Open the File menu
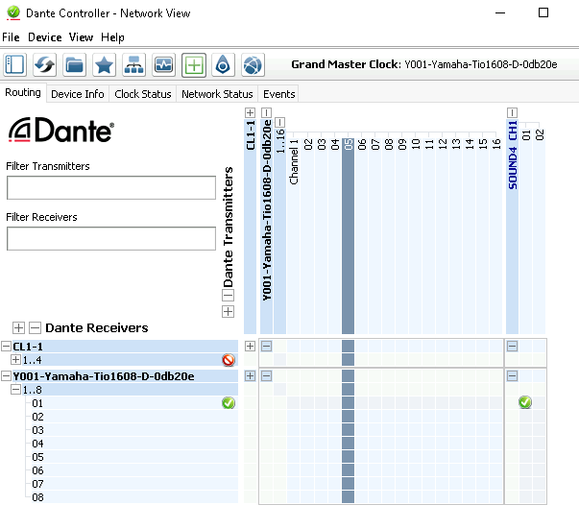 (11, 37)
